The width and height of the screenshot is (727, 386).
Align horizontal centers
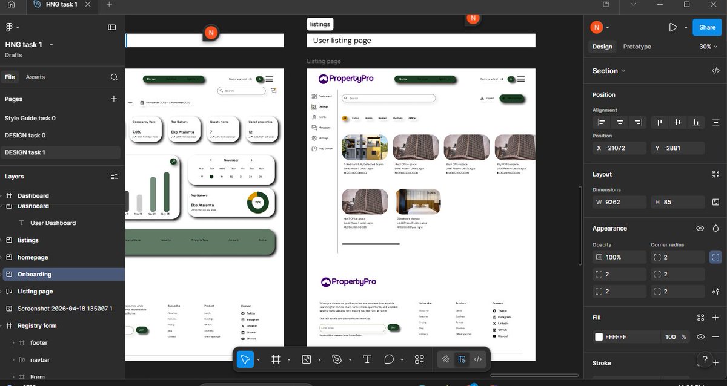(x=620, y=122)
